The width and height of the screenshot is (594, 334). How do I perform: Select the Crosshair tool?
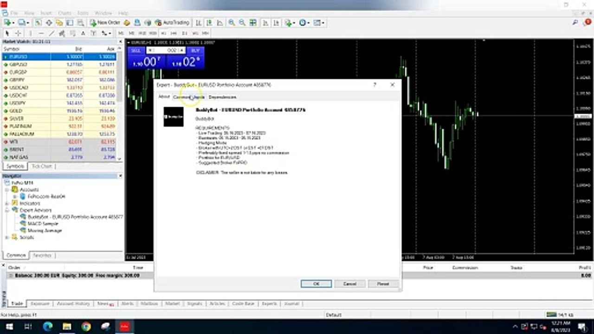(18, 33)
